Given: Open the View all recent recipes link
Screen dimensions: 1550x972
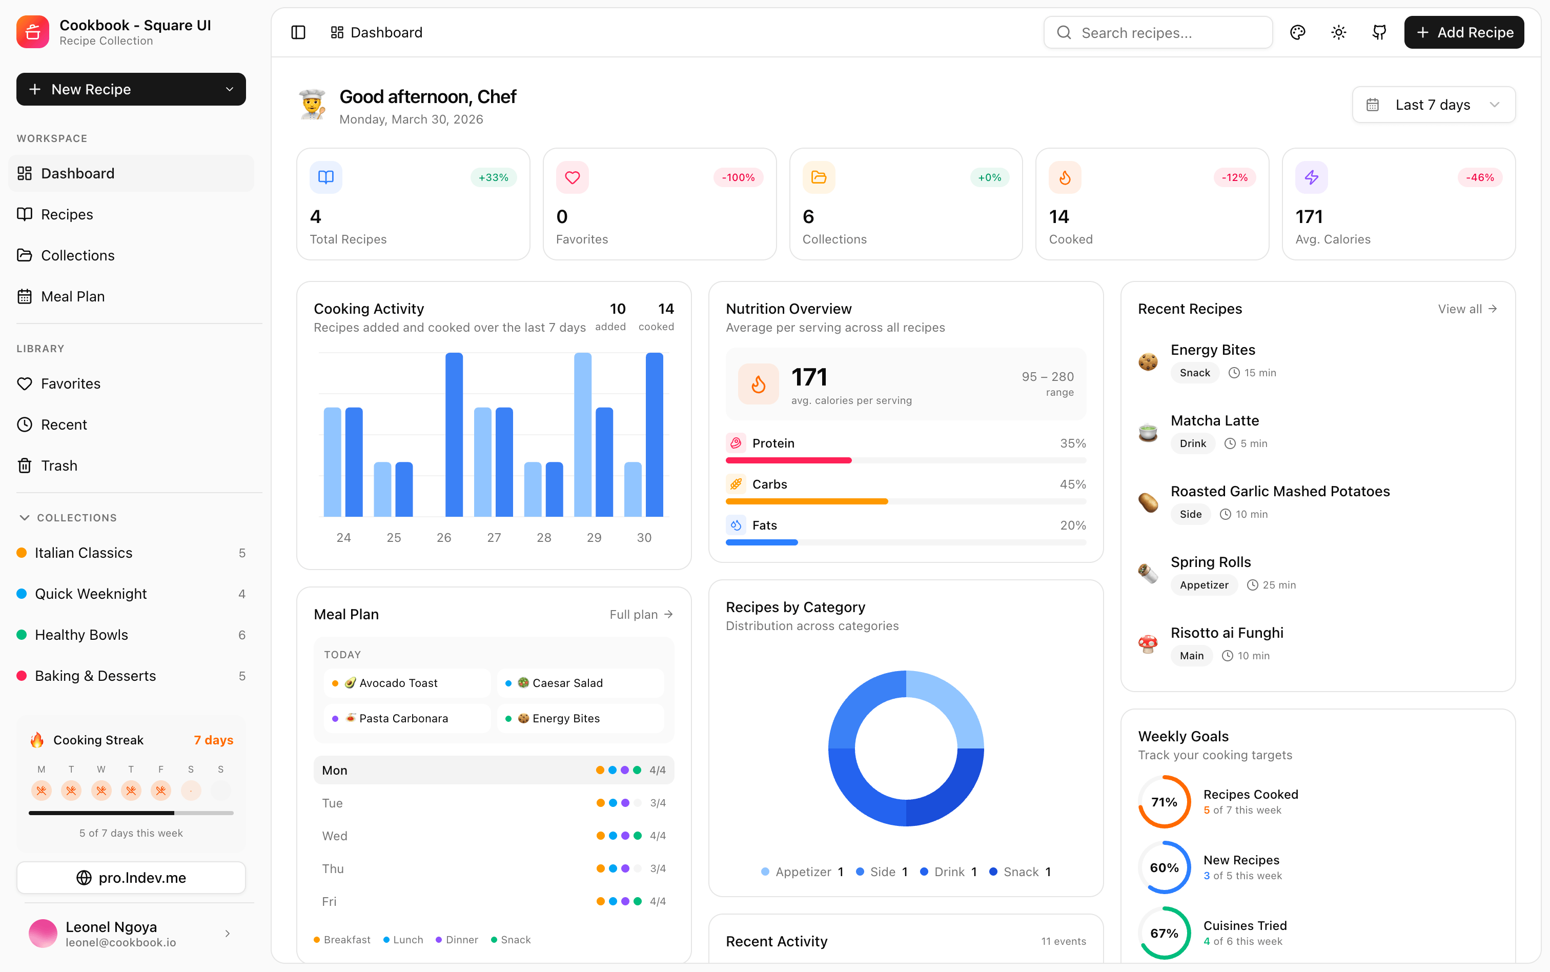Looking at the screenshot, I should (1468, 309).
